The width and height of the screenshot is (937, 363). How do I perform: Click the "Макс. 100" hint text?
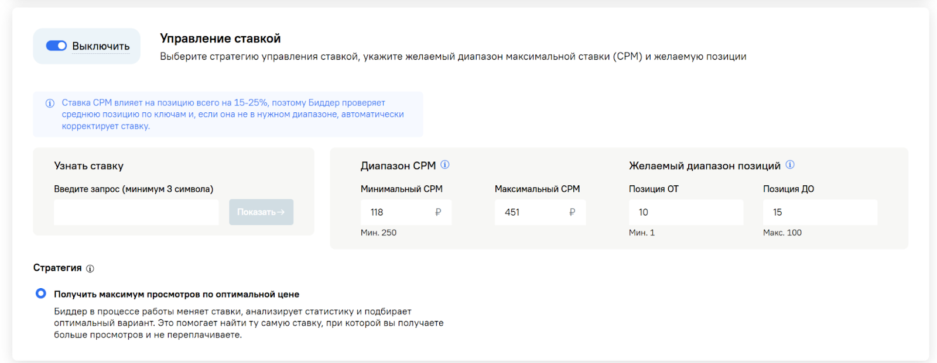pos(782,233)
